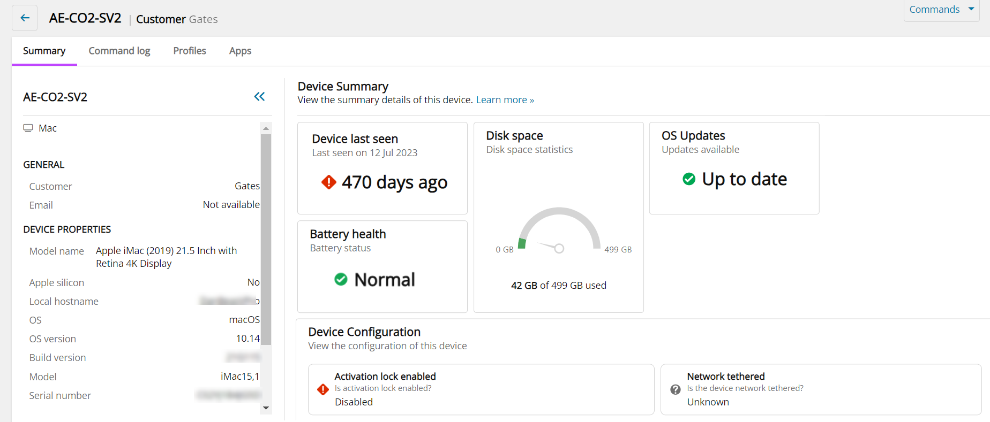The height and width of the screenshot is (422, 990).
Task: Go to the Apps tab
Action: click(x=240, y=51)
